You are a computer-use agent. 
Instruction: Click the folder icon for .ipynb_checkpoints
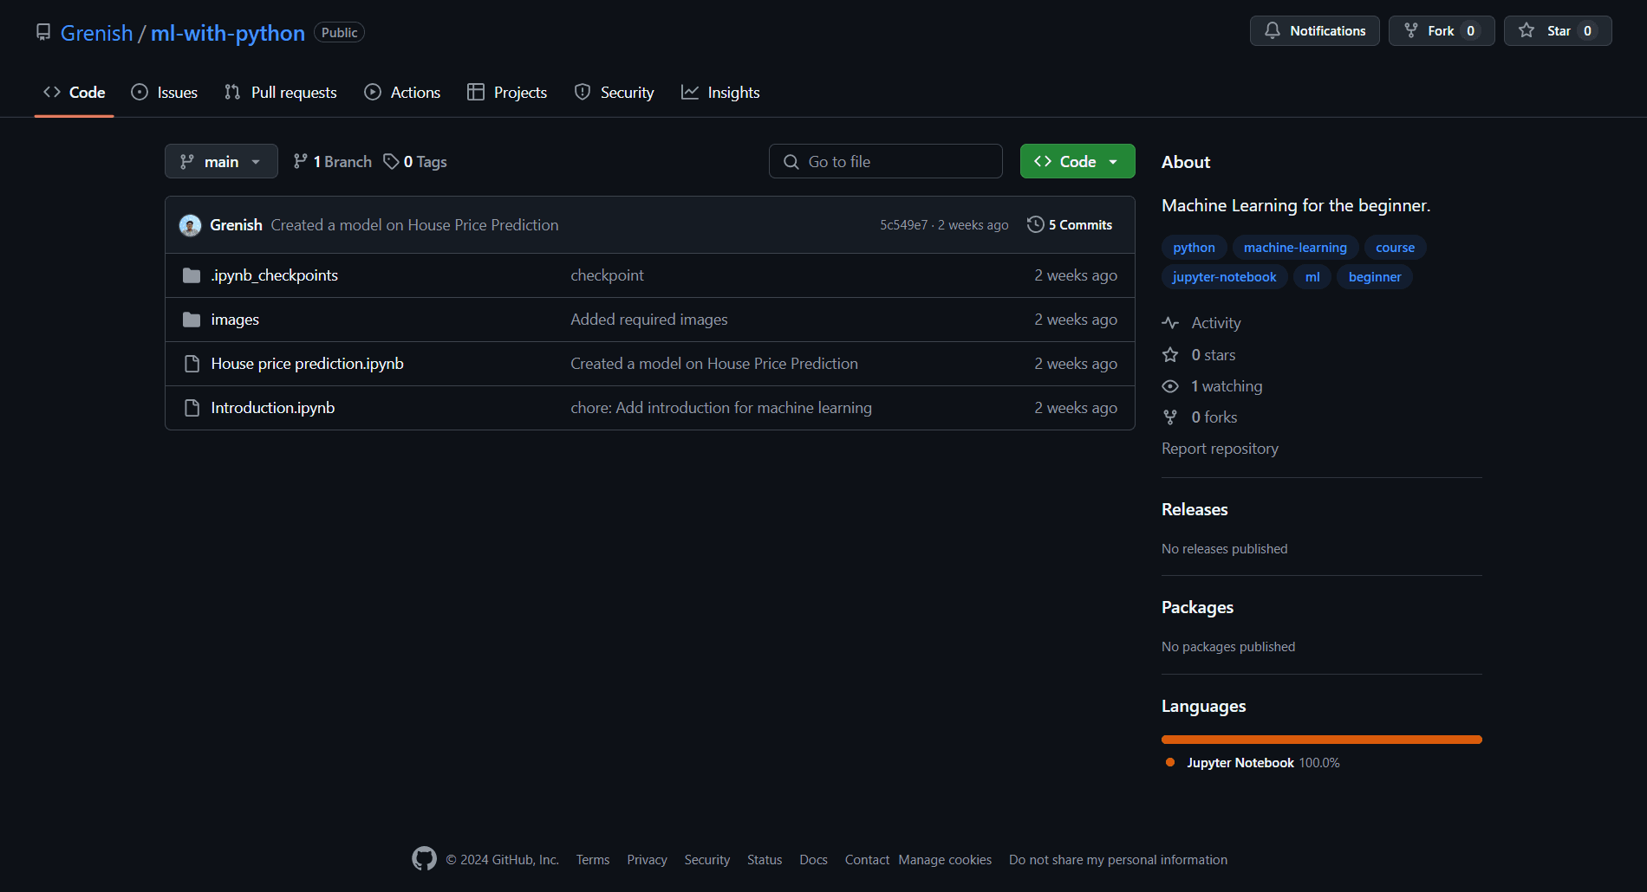[x=192, y=275]
